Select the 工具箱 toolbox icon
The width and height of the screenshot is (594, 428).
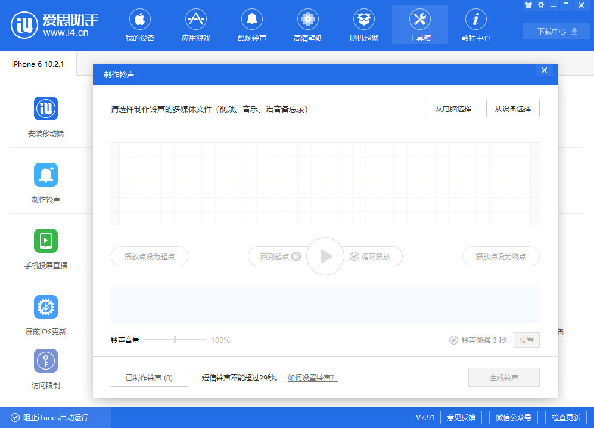pyautogui.click(x=419, y=24)
